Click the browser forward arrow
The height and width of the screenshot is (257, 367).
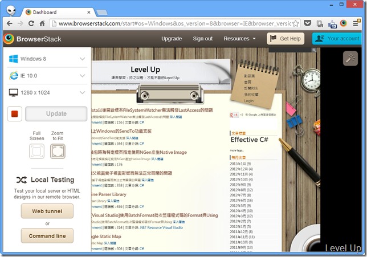point(21,23)
